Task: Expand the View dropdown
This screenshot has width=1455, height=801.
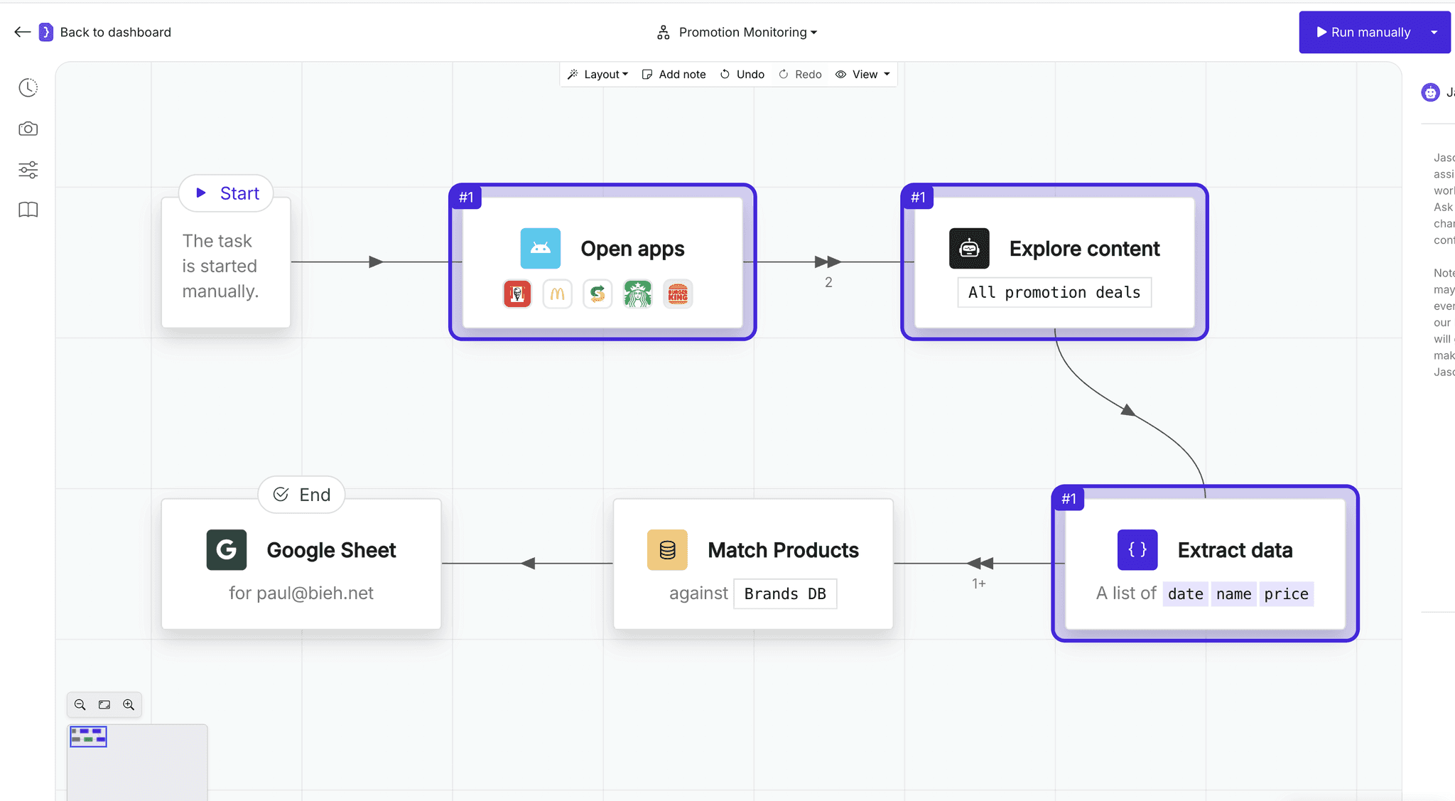Action: tap(862, 74)
